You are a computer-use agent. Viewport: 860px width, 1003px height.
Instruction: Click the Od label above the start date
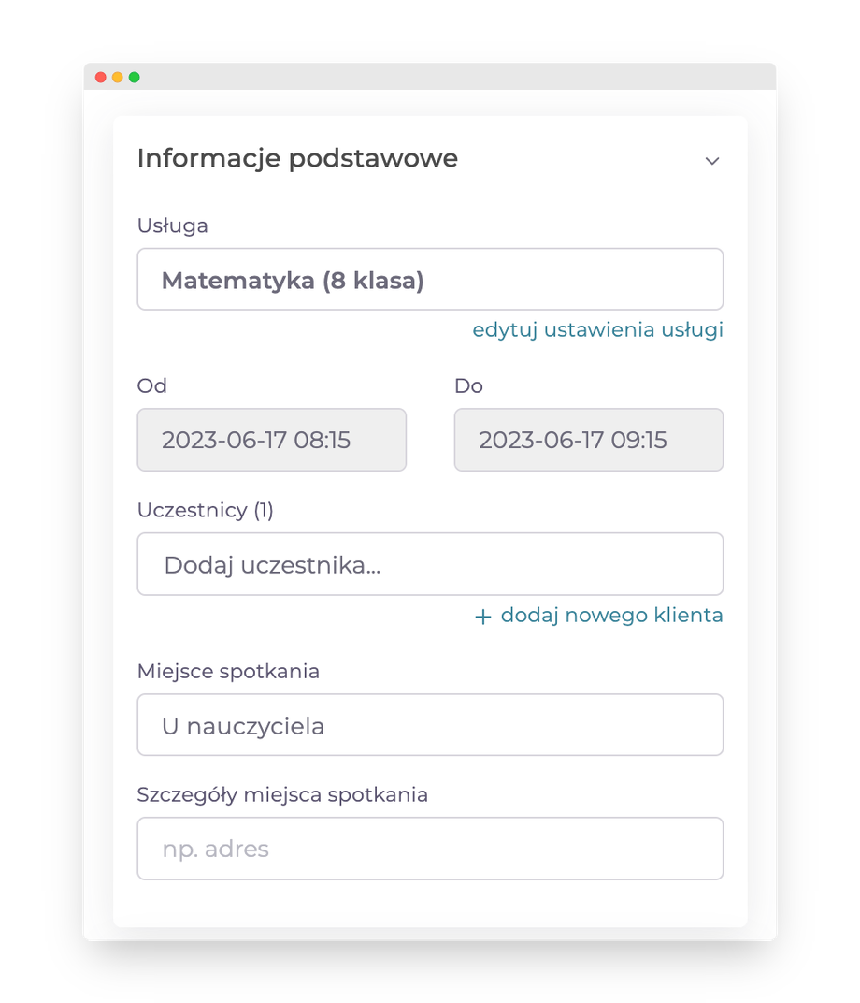click(x=151, y=385)
